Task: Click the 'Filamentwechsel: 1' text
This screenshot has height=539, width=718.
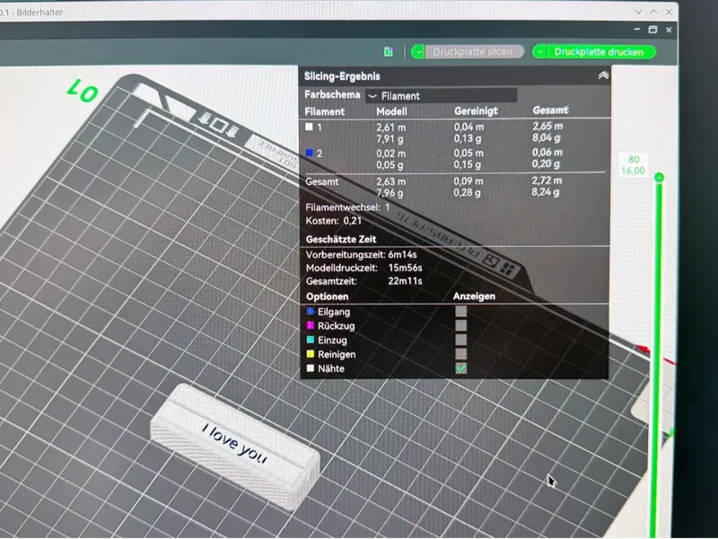Action: [347, 208]
